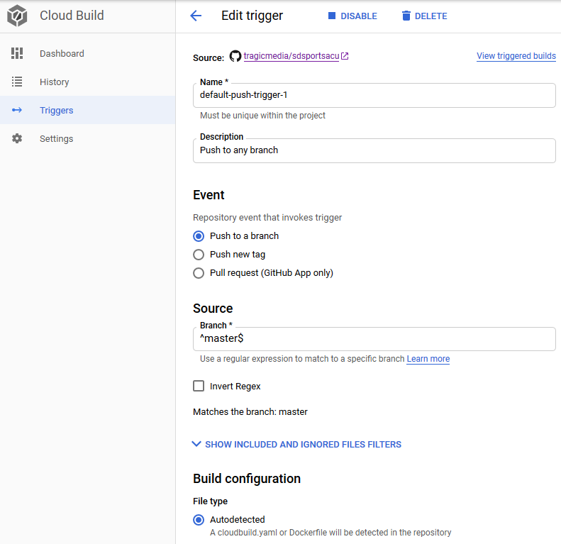
Task: Click 'A cloudbuild.yaml or Dockerfile will be detected' text
Action: coord(331,533)
